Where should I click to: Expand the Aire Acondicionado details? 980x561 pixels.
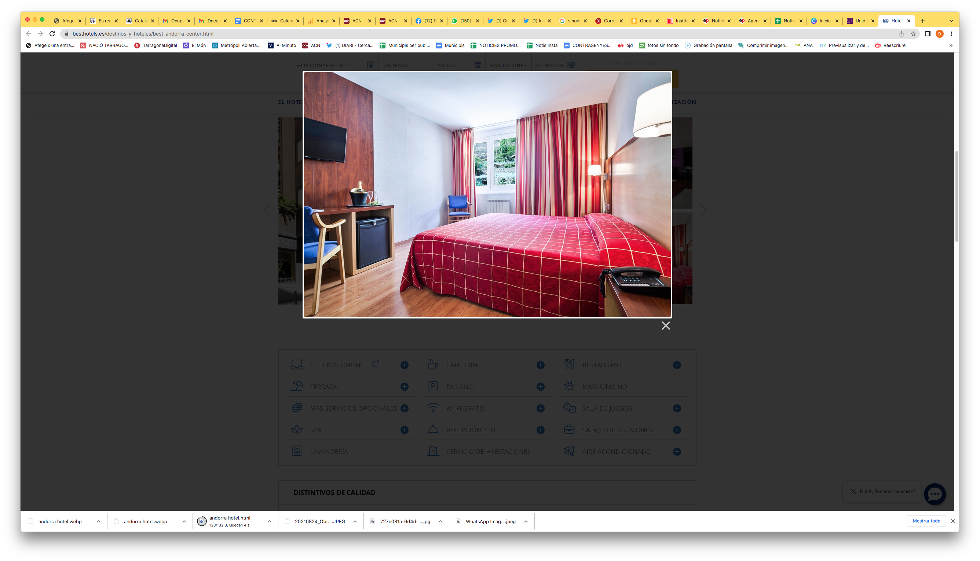tap(677, 451)
